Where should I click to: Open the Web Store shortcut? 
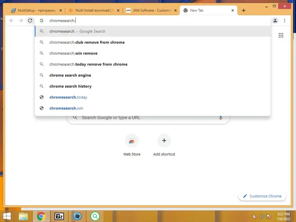(132, 145)
